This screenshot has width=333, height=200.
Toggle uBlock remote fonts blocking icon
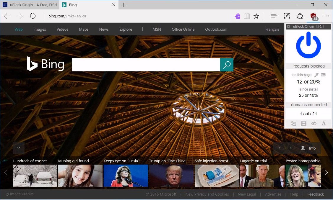click(324, 123)
